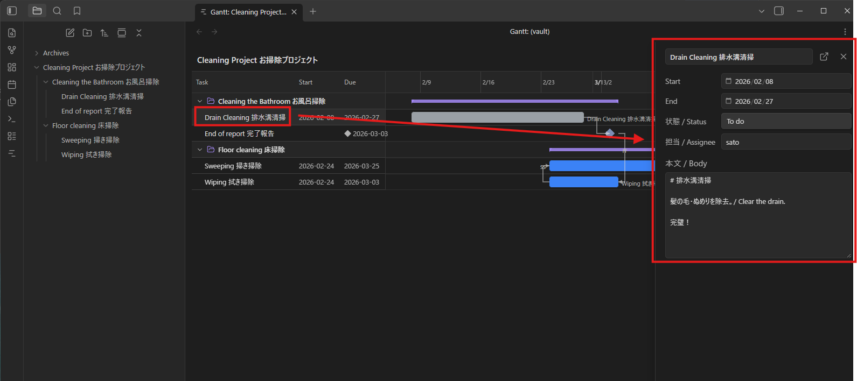Toggle the right sidebar panel icon

[x=779, y=11]
